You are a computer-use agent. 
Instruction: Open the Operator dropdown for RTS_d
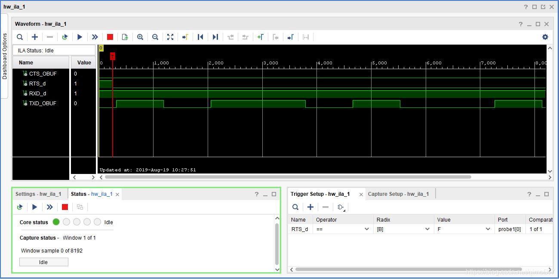pyautogui.click(x=343, y=229)
